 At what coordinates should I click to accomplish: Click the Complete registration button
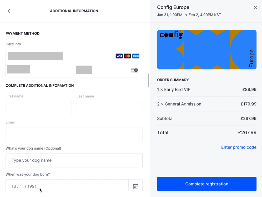[x=207, y=184]
